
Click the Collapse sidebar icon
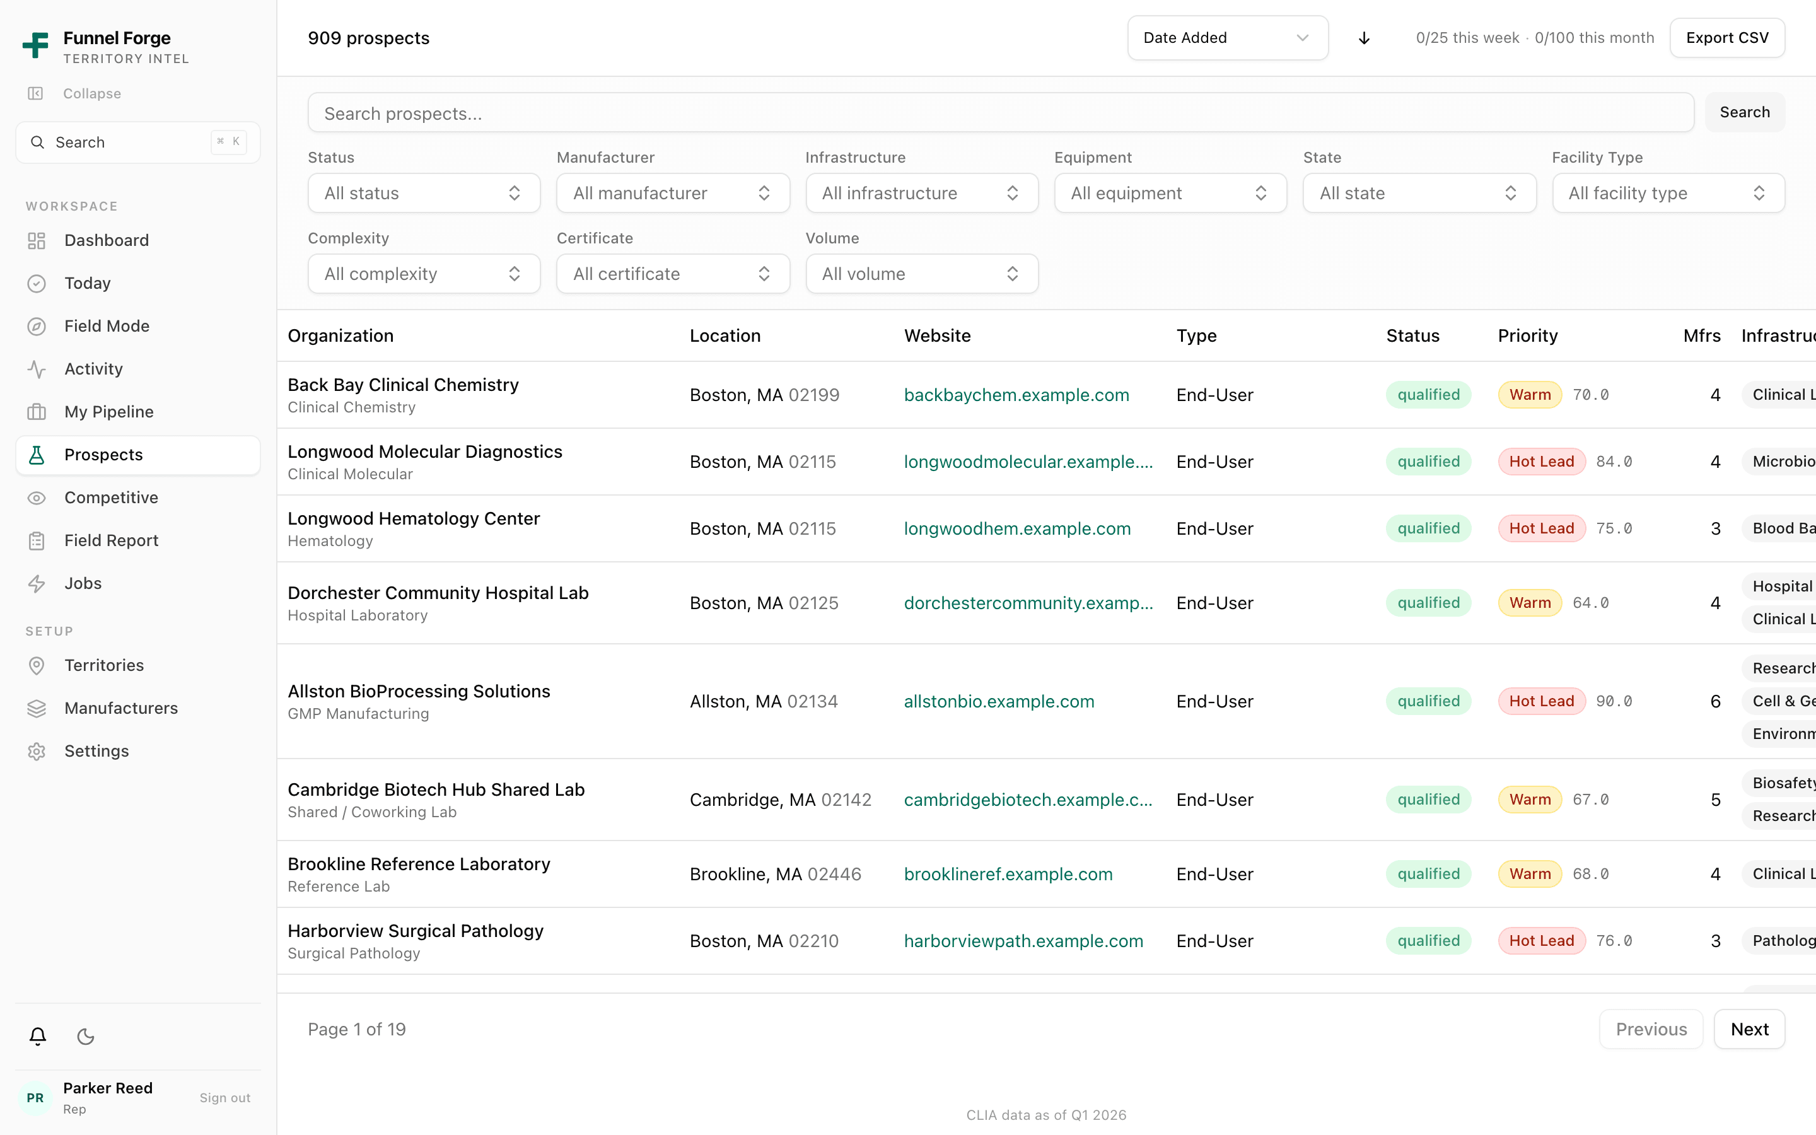[x=35, y=93]
